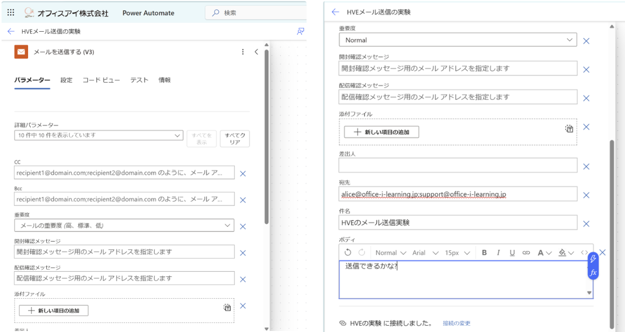Open the copilot icon at the left panel's right edge

coord(301,31)
